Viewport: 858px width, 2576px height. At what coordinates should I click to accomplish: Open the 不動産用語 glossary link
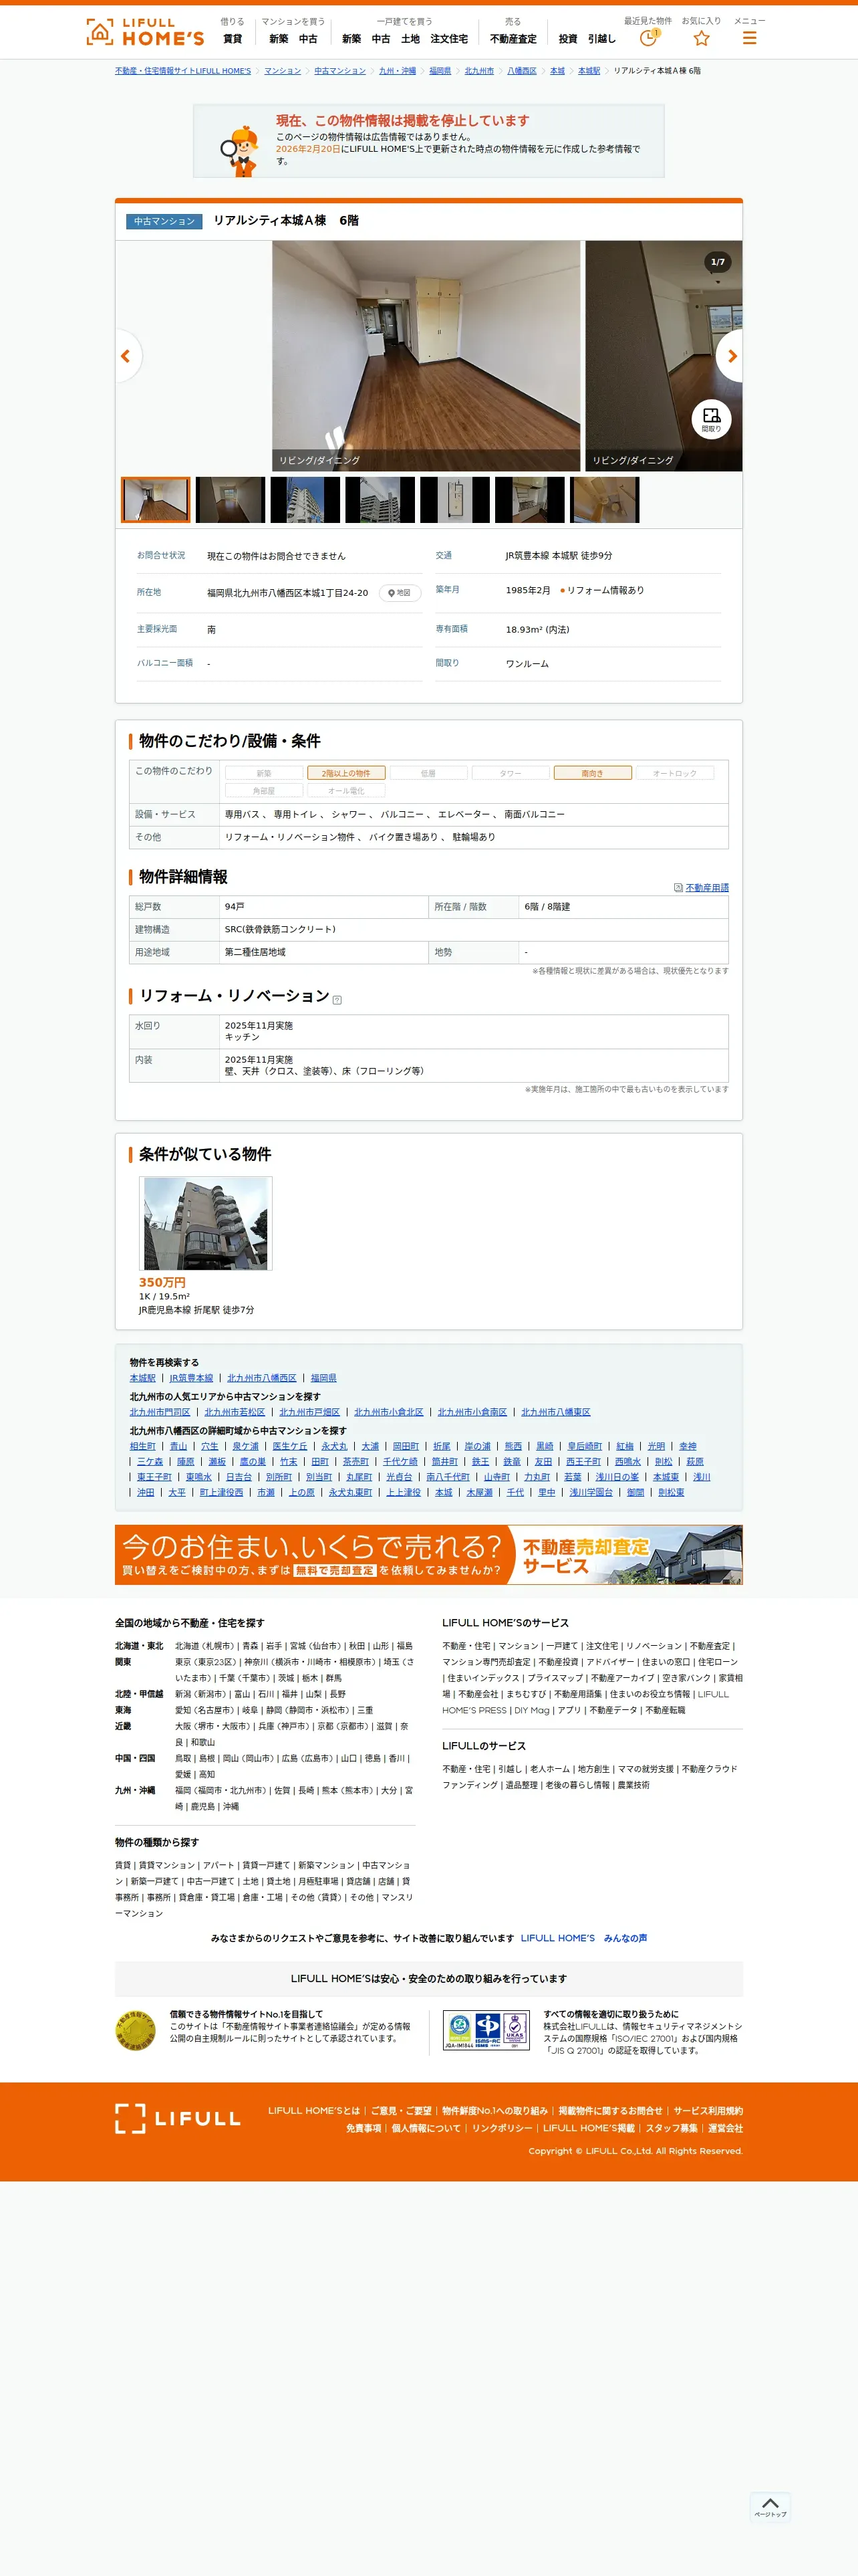coord(707,888)
